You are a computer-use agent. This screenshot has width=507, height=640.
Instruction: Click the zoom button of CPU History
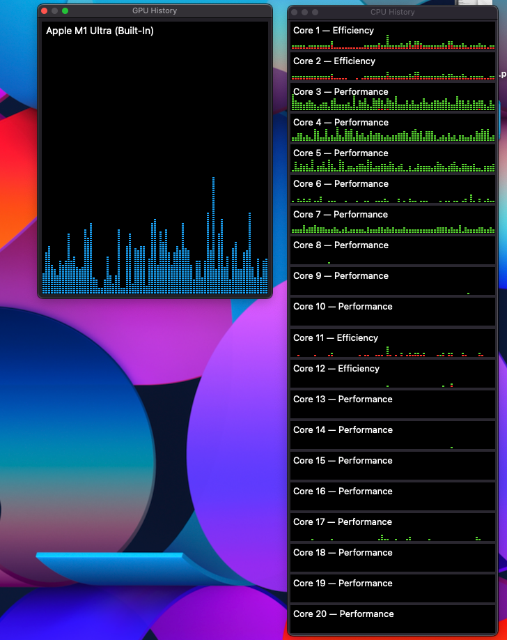tap(315, 13)
